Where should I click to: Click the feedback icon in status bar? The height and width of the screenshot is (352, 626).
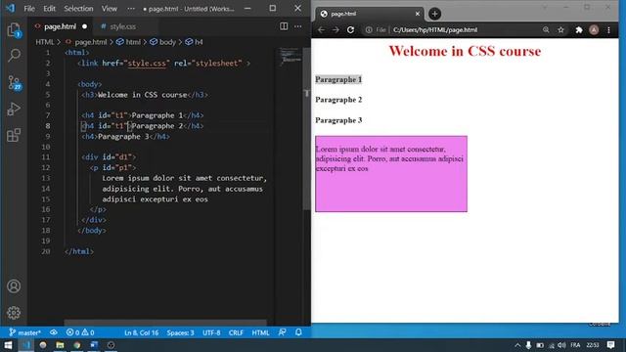pyautogui.click(x=283, y=332)
